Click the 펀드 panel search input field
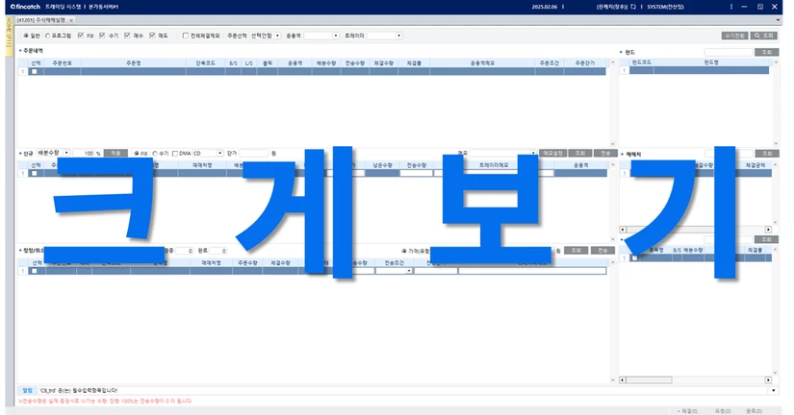The height and width of the screenshot is (415, 794). pyautogui.click(x=729, y=52)
